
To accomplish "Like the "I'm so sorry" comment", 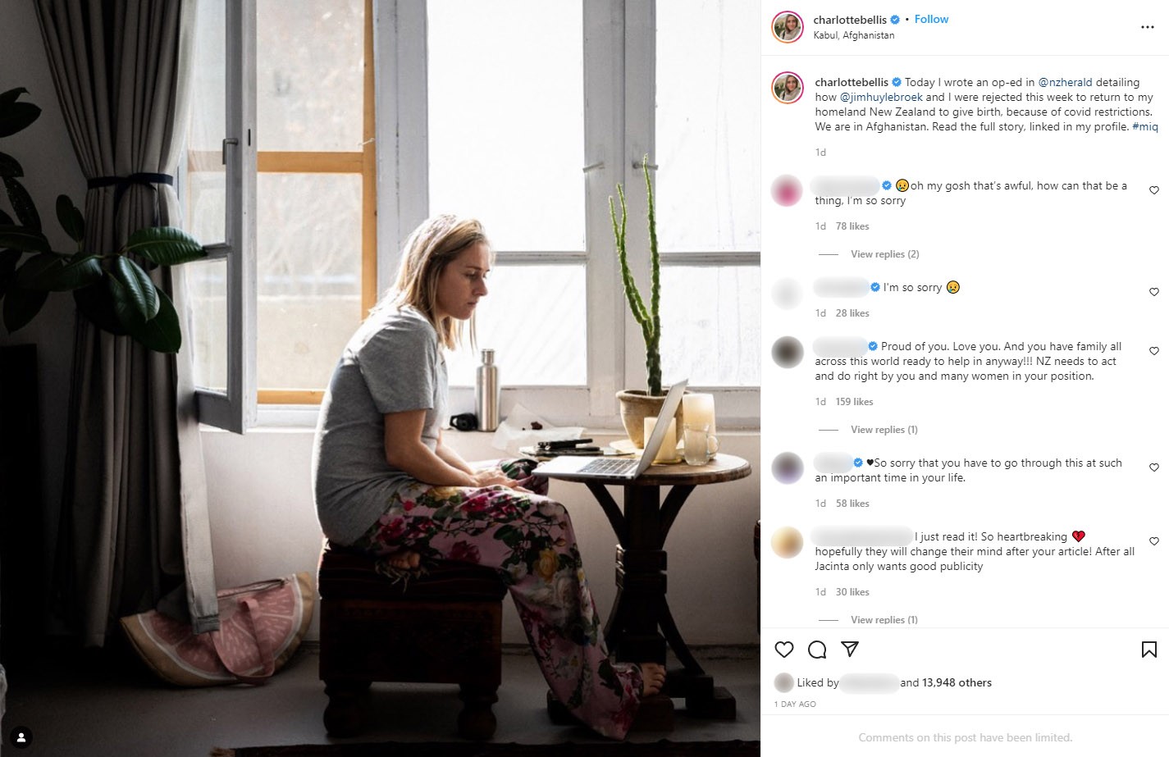I will point(1154,292).
